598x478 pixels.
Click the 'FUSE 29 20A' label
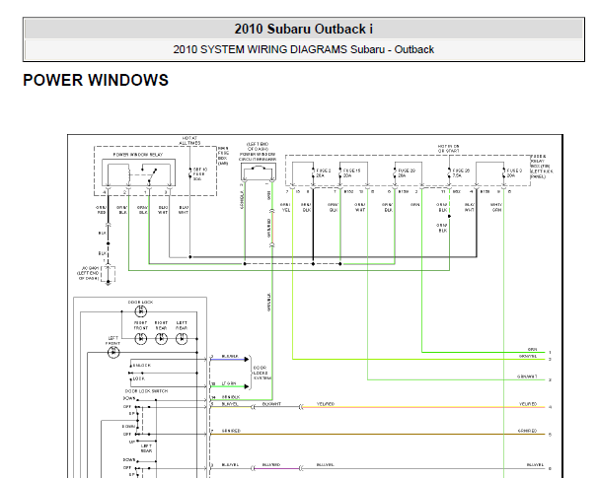point(407,172)
